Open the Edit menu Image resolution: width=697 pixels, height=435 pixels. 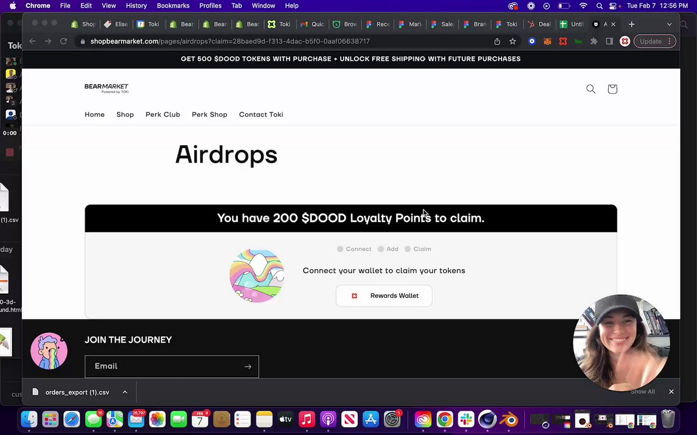click(x=86, y=6)
